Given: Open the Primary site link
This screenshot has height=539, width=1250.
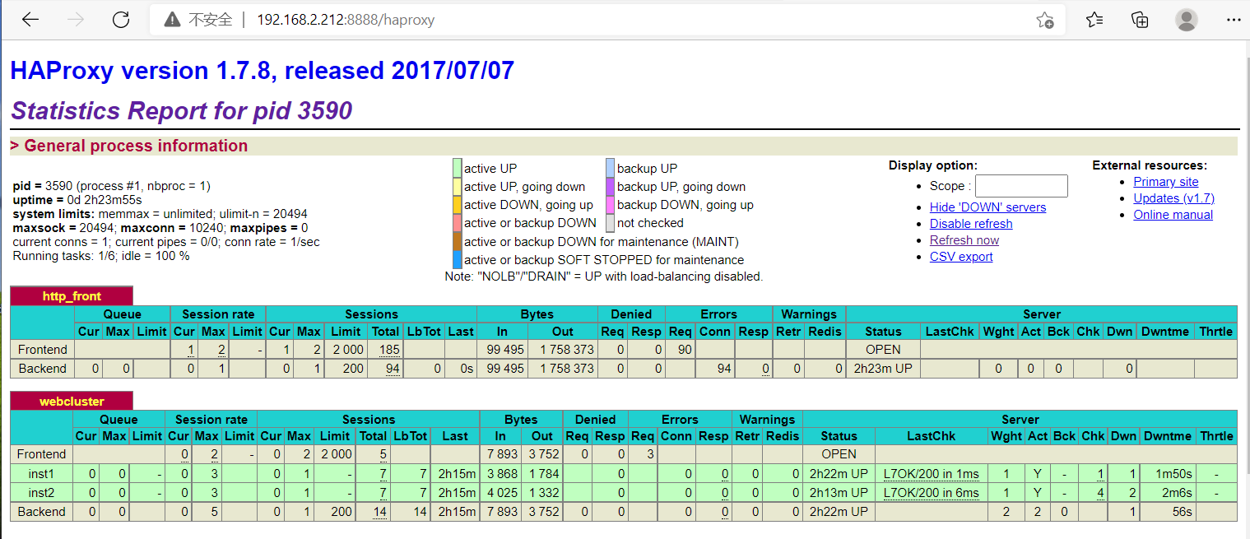Looking at the screenshot, I should point(1166,182).
